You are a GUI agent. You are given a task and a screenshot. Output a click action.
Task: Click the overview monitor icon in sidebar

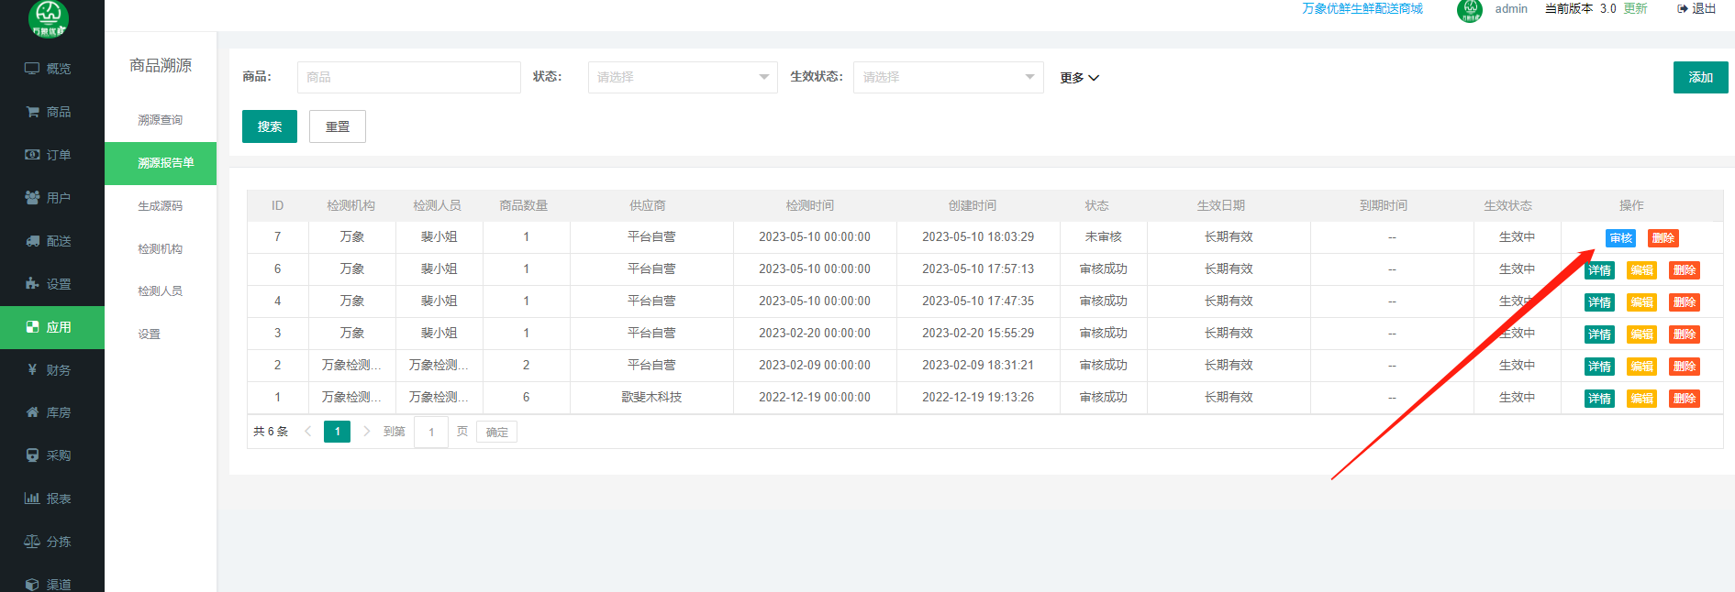(x=32, y=69)
